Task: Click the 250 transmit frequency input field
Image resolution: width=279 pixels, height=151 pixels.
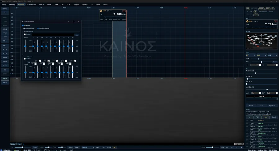Action: [46, 61]
